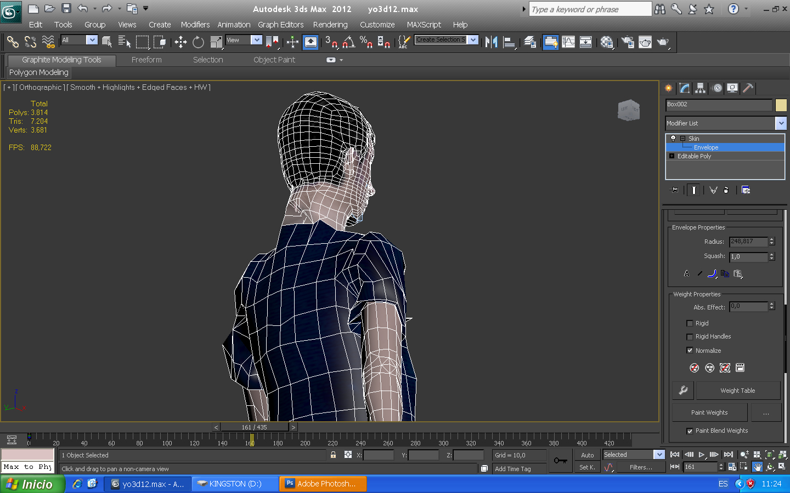Image resolution: width=790 pixels, height=493 pixels.
Task: Click the Mirror tool icon
Action: coord(491,42)
